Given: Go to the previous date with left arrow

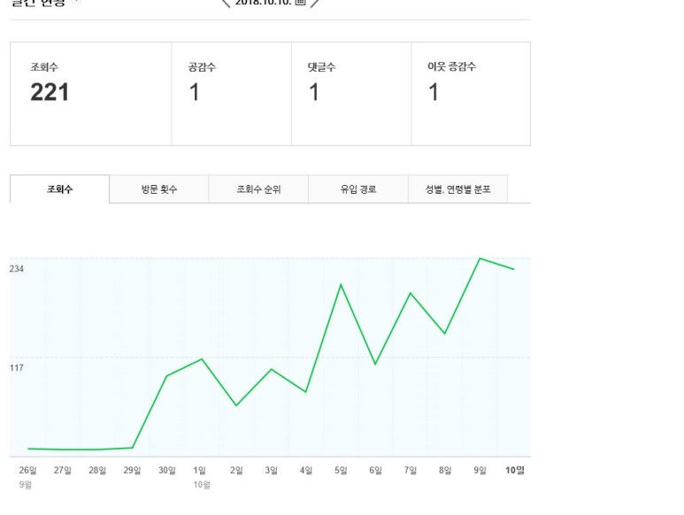Looking at the screenshot, I should pos(226,3).
